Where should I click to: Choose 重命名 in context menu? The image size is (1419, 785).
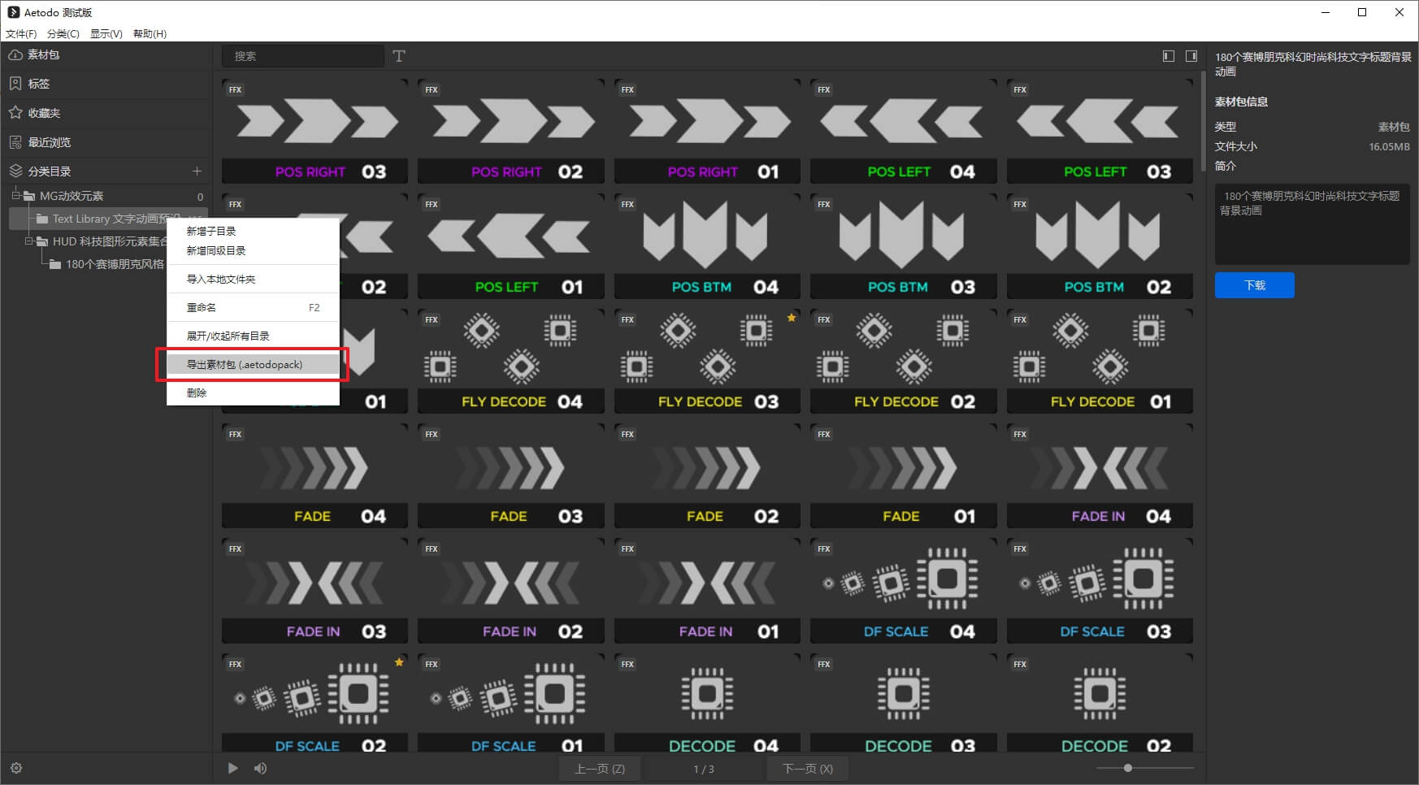(x=253, y=307)
